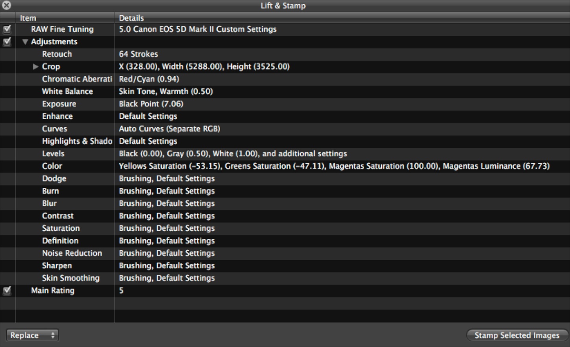Choose the Exposure adjustment item
Viewport: 570px width, 347px height.
(59, 104)
